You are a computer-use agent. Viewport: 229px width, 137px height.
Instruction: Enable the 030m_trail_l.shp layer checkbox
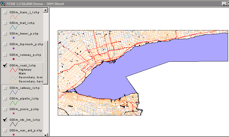click(x=5, y=23)
